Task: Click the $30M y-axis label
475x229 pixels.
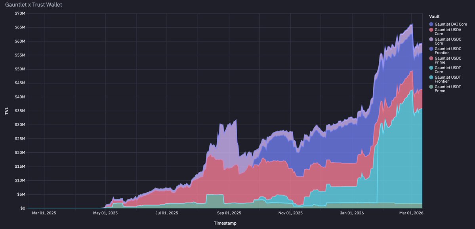Action: (20, 125)
